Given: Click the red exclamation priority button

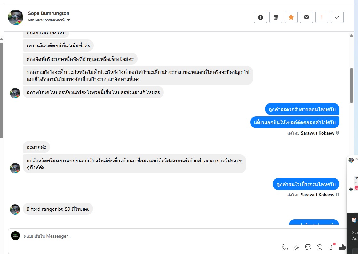Looking at the screenshot, I should (322, 17).
